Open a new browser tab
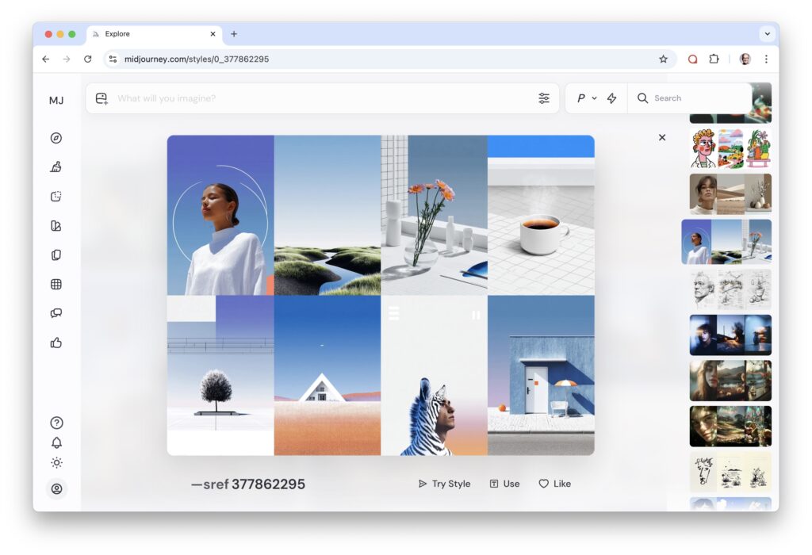 (x=234, y=34)
